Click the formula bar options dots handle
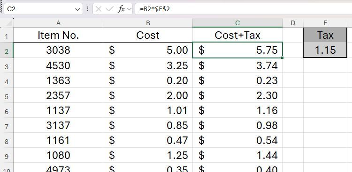The width and height of the screenshot is (352, 172). pos(88,9)
